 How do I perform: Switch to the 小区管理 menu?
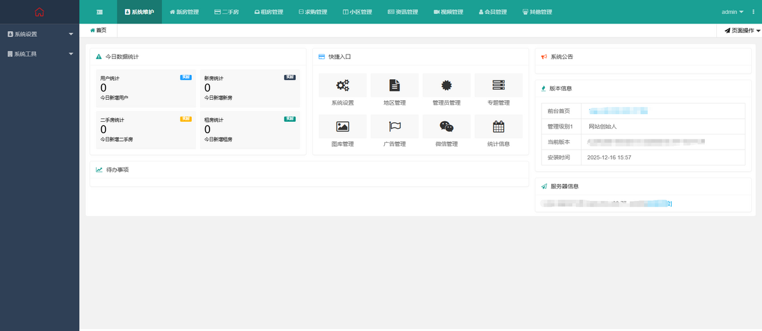coord(357,12)
